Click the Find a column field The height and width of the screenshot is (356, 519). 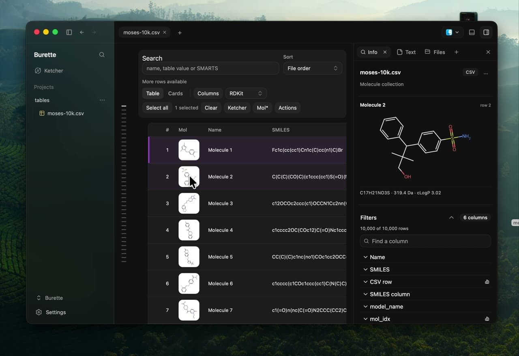point(425,241)
